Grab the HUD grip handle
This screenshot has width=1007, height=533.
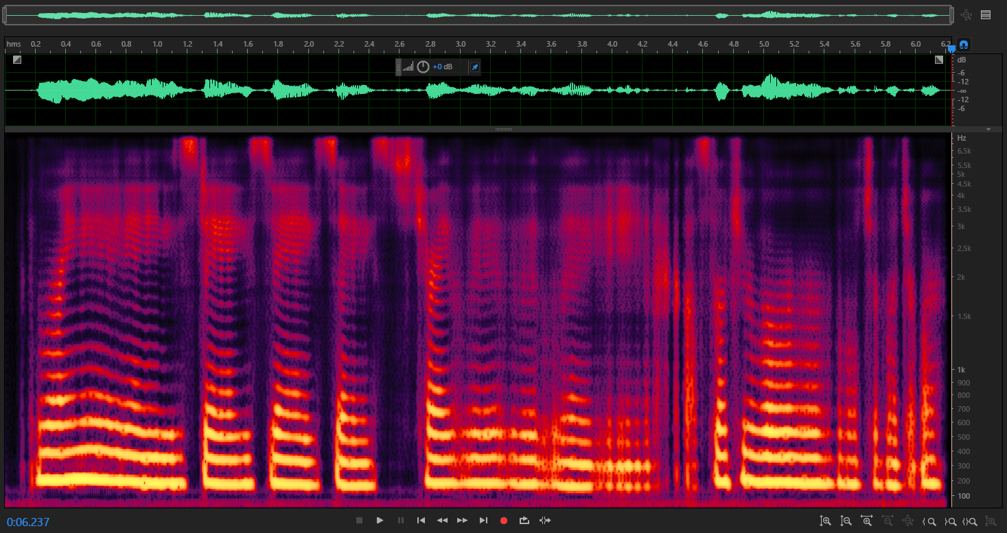[x=398, y=67]
